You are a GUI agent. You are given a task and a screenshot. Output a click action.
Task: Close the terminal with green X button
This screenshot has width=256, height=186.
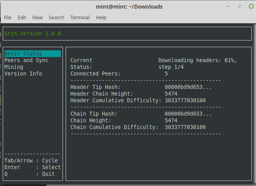pyautogui.click(x=251, y=6)
